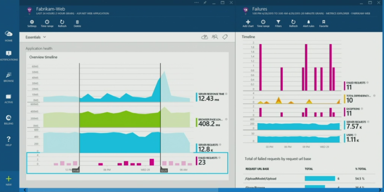Image resolution: width=384 pixels, height=192 pixels.
Task: Open the users/roles icon beside Essentials
Action: click(215, 37)
